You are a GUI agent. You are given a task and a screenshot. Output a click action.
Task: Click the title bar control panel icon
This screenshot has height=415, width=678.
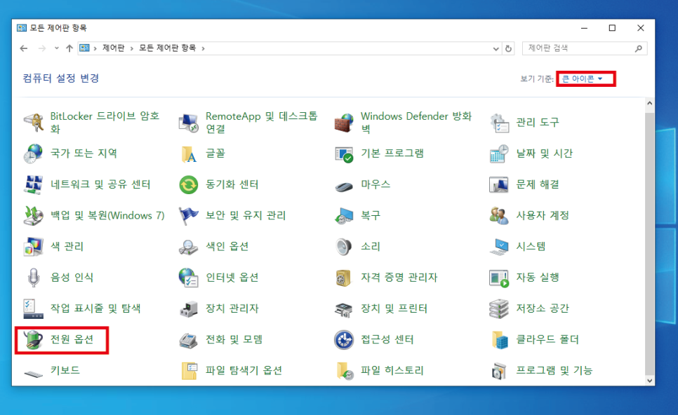[21, 28]
